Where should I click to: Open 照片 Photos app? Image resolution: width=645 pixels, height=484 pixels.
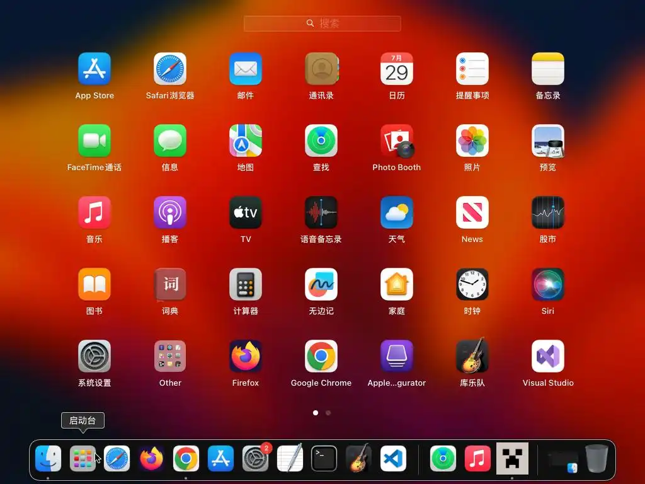(x=472, y=141)
